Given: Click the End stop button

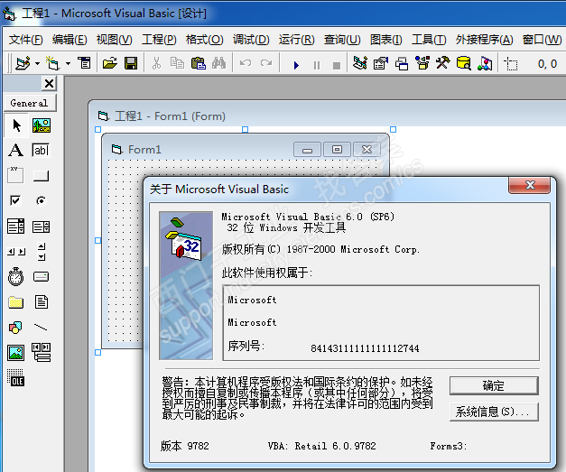Looking at the screenshot, I should pos(337,65).
